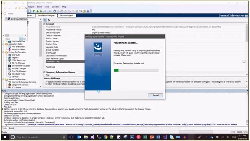250x141 pixels.
Task: Select the Fast Install property row
Action: (x=50, y=67)
